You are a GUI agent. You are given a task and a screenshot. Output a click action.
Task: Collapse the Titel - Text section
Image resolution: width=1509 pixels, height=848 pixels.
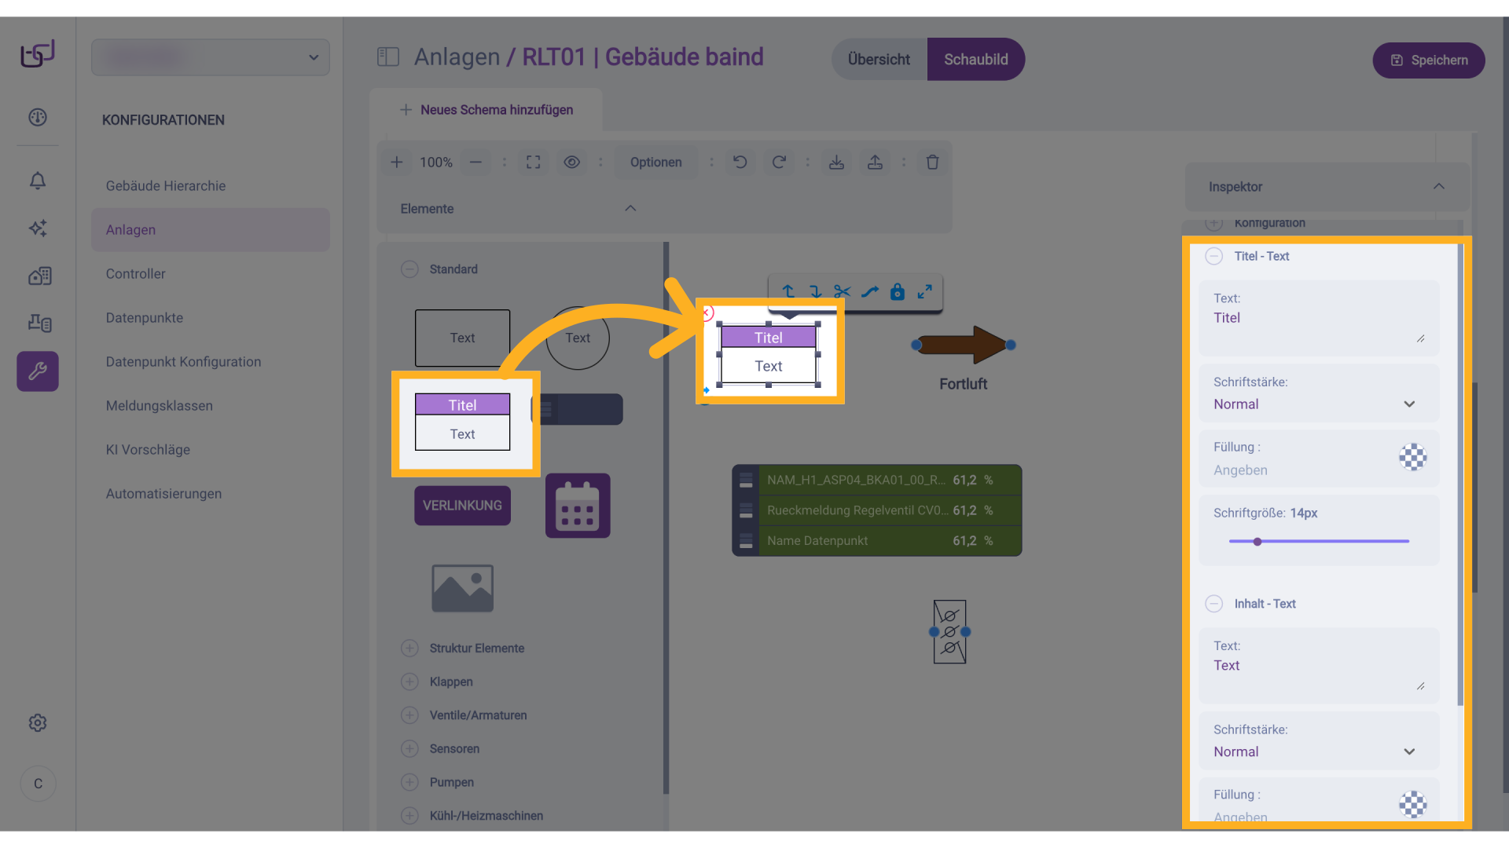click(1214, 256)
